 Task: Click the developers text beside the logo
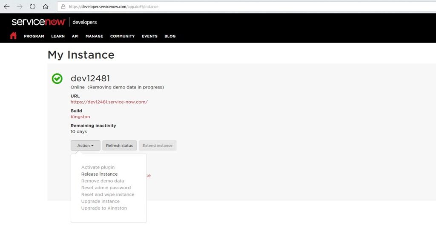[x=85, y=22]
